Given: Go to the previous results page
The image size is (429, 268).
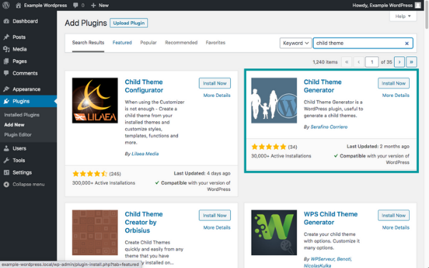Looking at the screenshot, I should (x=359, y=62).
